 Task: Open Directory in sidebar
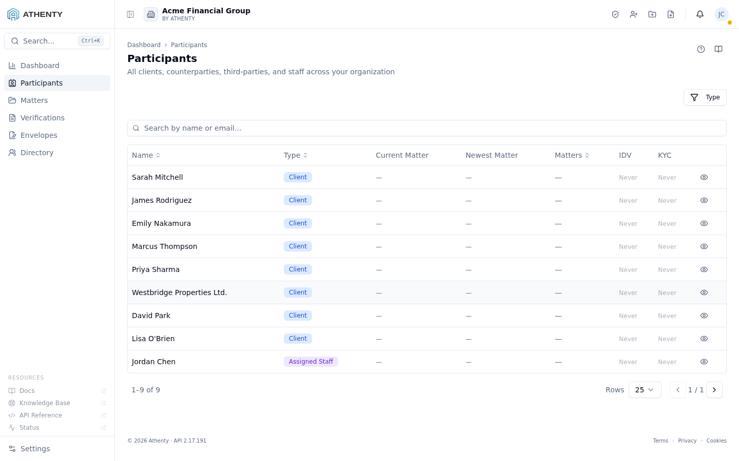click(57, 153)
